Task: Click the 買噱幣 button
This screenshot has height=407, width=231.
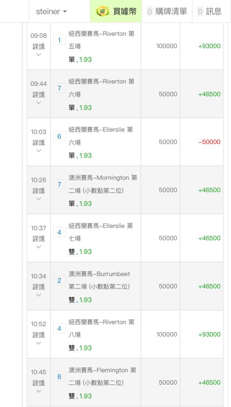Action: pos(116,11)
